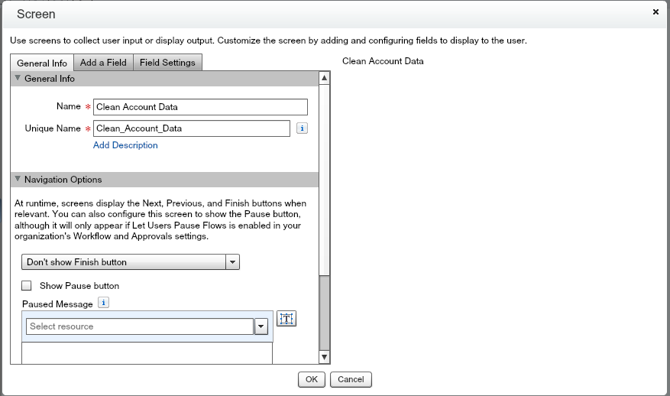
Task: Open the Finish button visibility dropdown
Action: coord(233,262)
